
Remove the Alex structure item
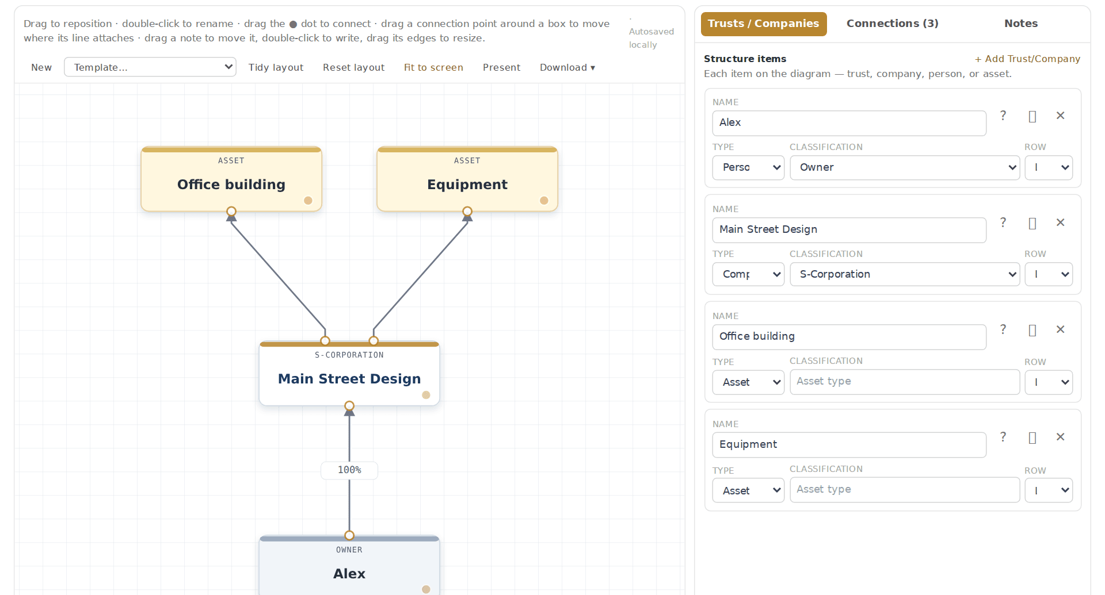click(1061, 116)
